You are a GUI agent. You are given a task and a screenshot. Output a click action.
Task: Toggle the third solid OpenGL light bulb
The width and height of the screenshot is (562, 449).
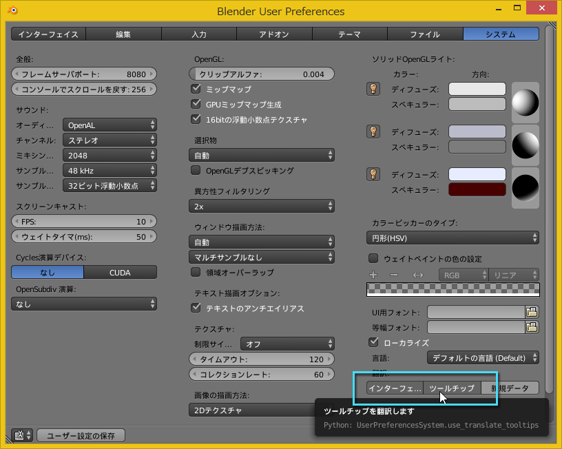click(x=373, y=174)
